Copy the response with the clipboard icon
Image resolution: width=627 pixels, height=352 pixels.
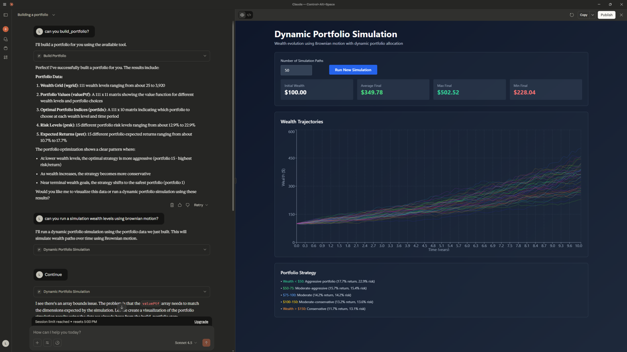tap(172, 205)
